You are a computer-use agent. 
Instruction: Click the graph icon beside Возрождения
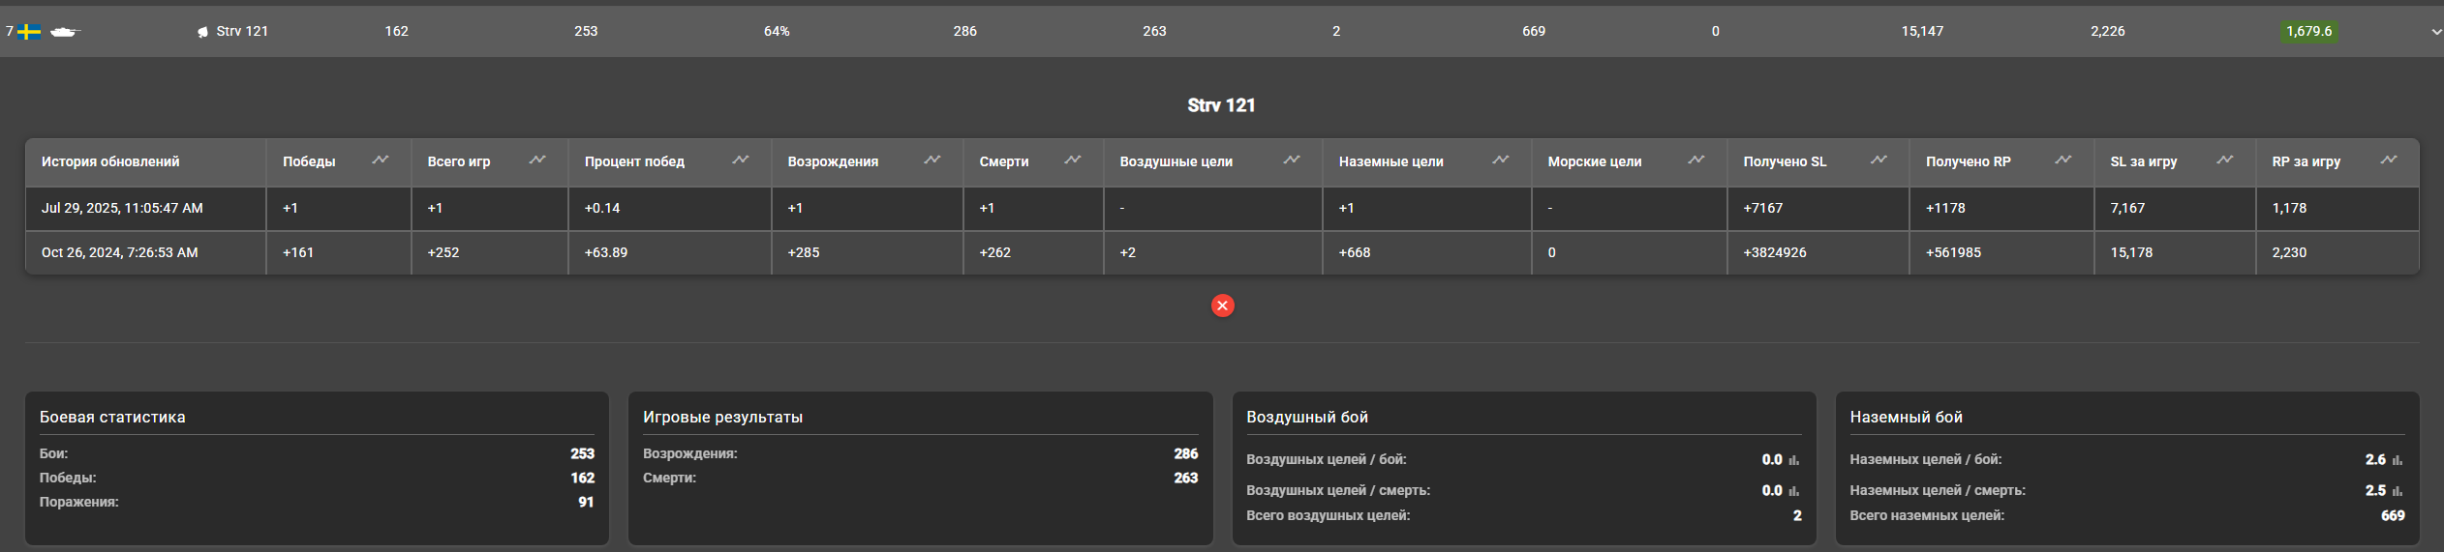click(x=932, y=160)
